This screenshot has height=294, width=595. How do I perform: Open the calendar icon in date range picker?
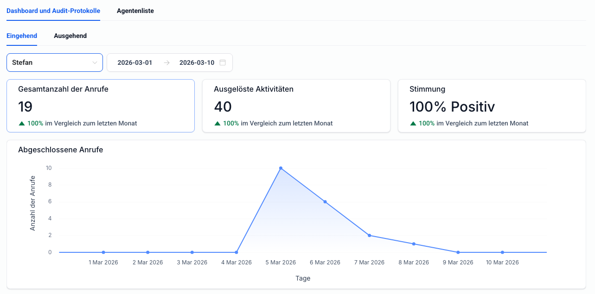[x=223, y=63]
